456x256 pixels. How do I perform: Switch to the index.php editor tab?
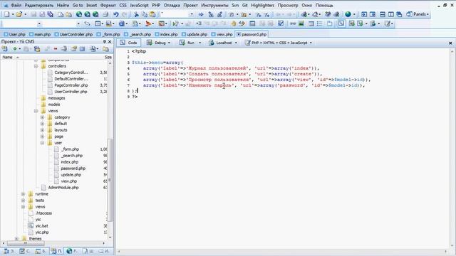pos(166,34)
